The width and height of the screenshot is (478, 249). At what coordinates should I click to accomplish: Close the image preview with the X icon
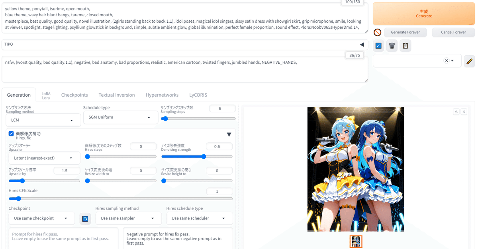point(464,112)
